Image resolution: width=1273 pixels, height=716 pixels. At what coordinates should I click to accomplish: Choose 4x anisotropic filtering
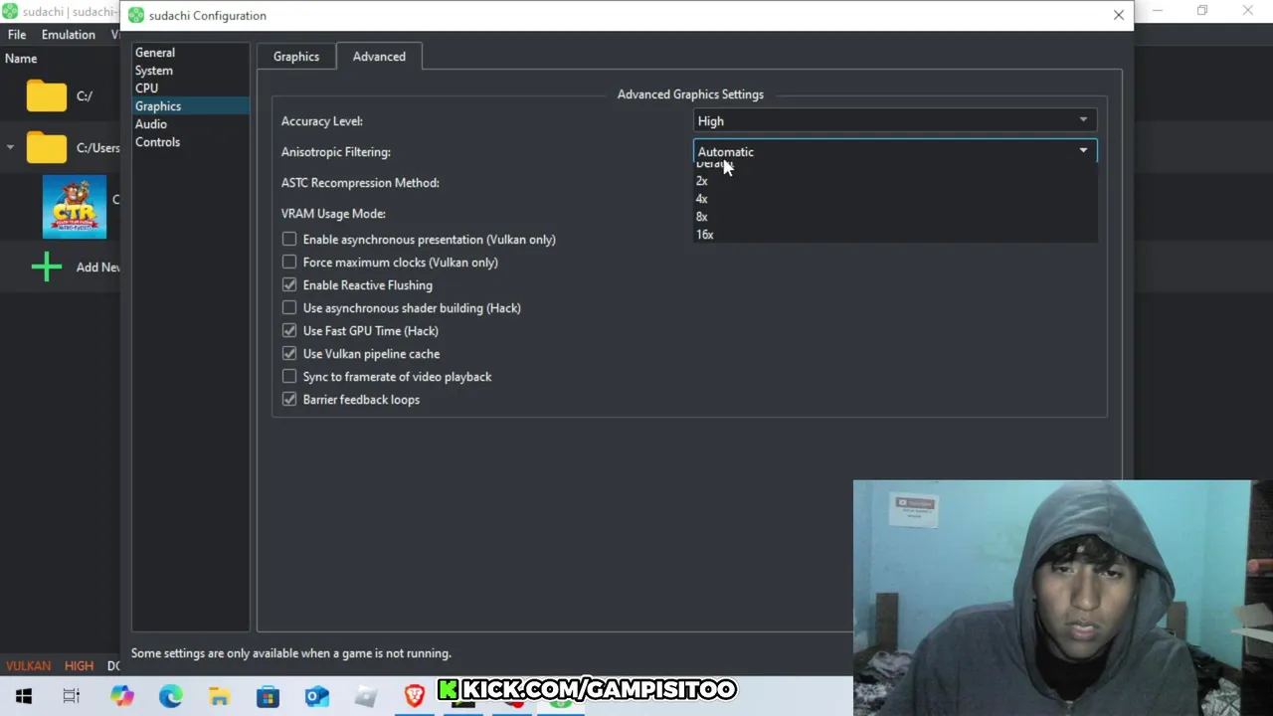tap(895, 199)
